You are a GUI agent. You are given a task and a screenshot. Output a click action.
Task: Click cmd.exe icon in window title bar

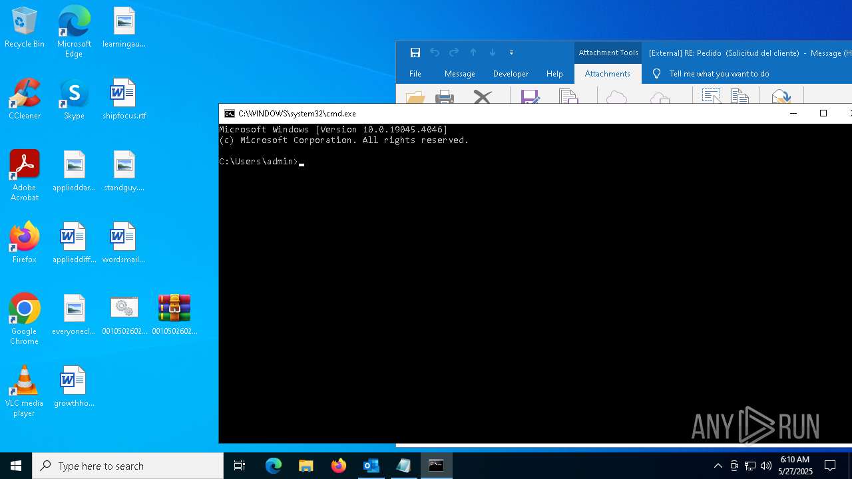(230, 114)
